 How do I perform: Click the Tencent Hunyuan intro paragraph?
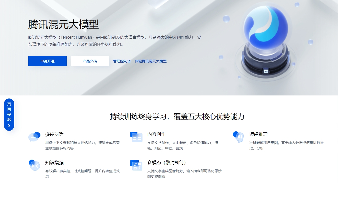point(115,41)
